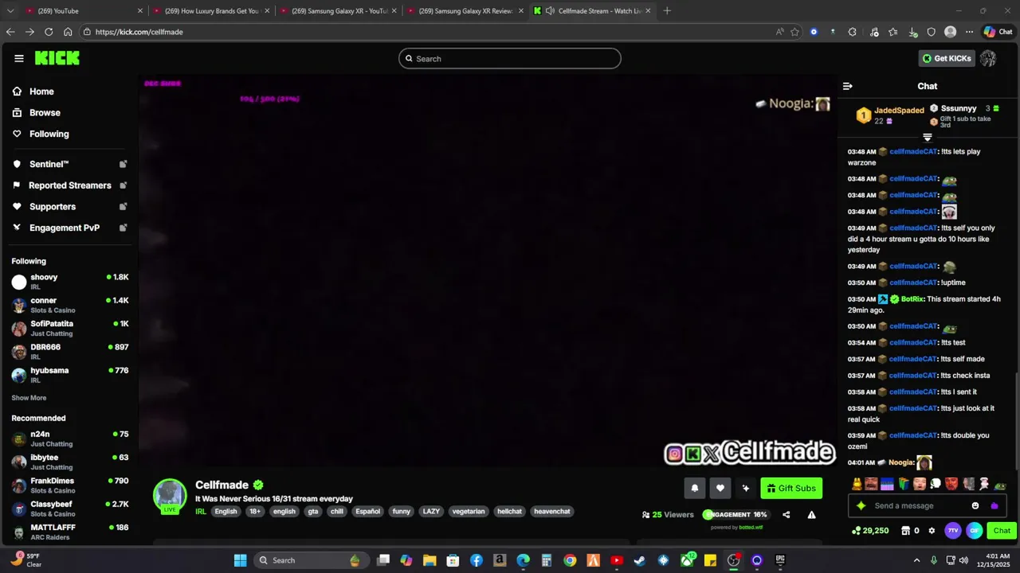1020x573 pixels.
Task: Click the Kick logo
Action: tap(57, 58)
